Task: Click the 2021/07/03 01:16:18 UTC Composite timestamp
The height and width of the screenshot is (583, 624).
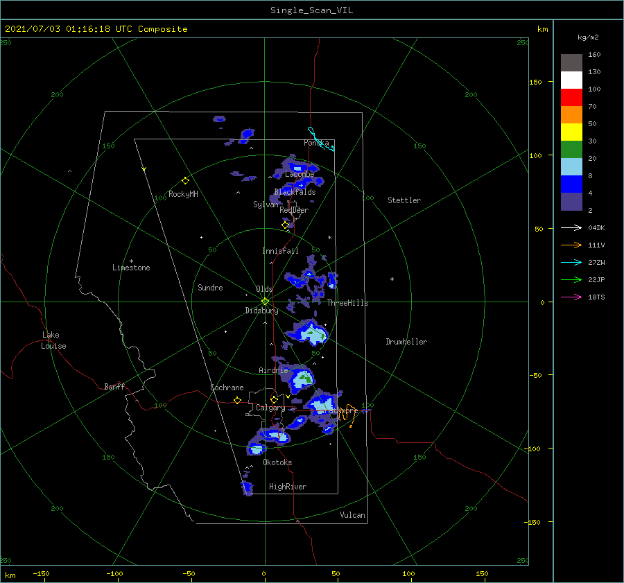Action: click(x=96, y=29)
